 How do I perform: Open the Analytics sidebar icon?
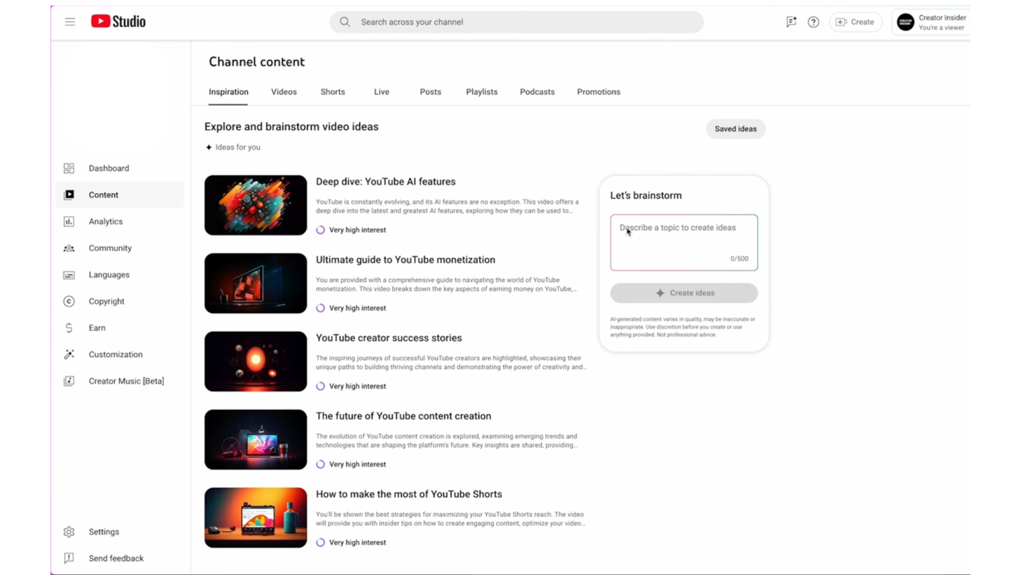pos(69,221)
